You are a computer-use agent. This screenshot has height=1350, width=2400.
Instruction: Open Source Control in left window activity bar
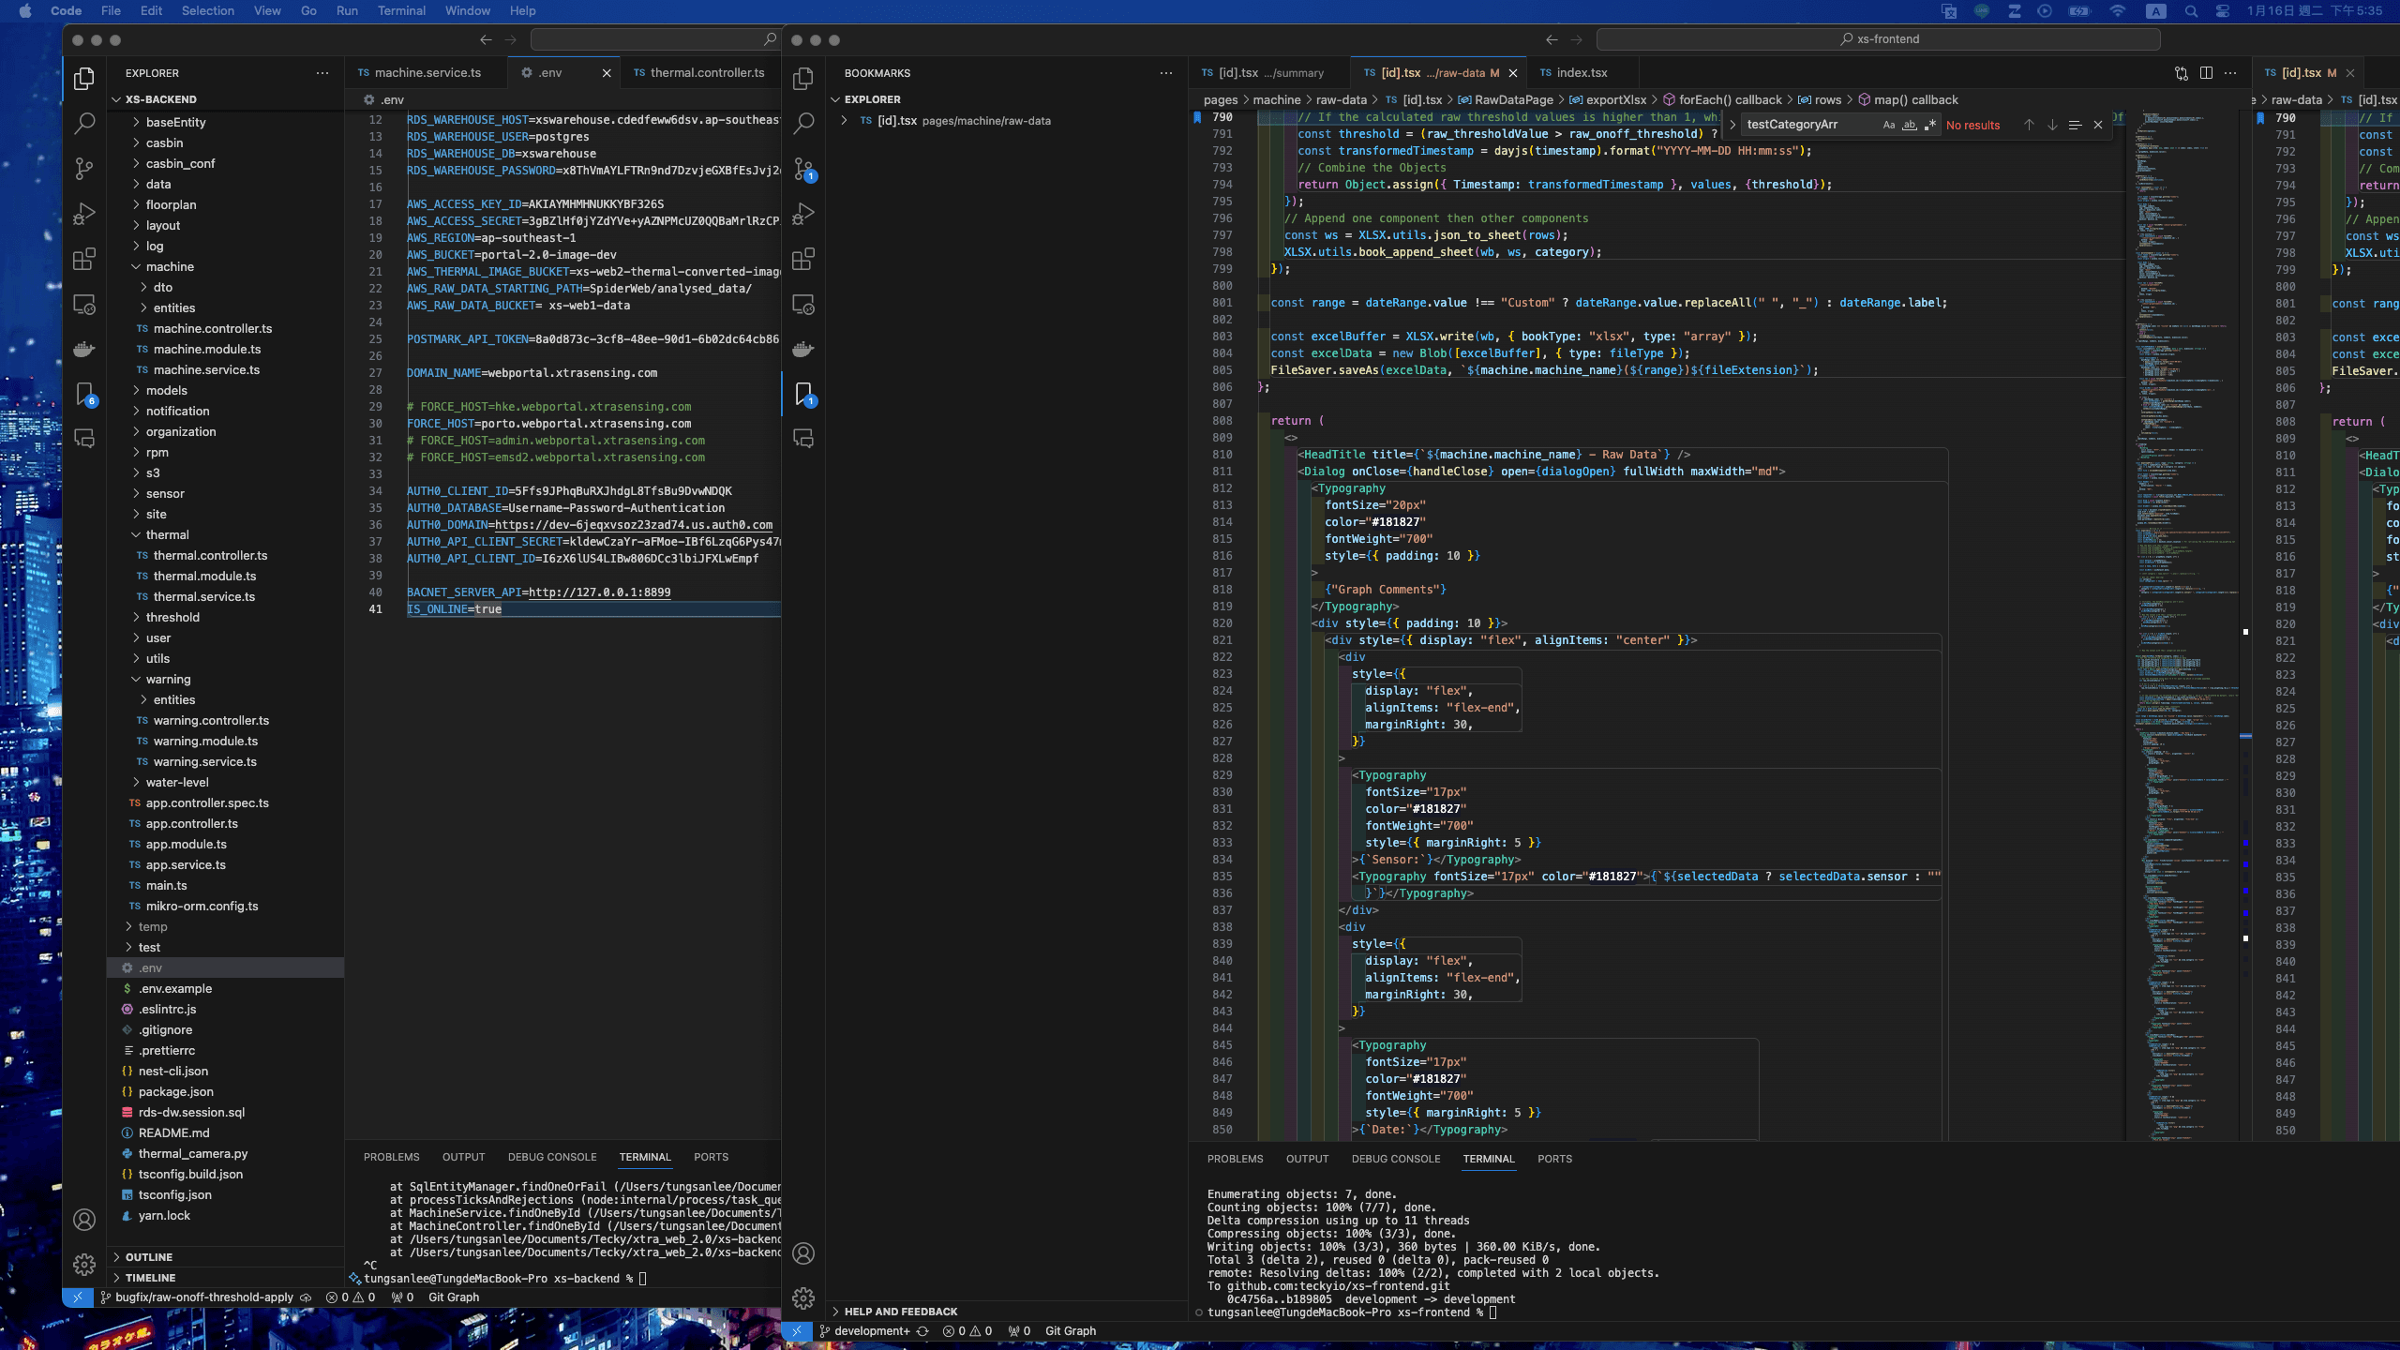tap(84, 168)
